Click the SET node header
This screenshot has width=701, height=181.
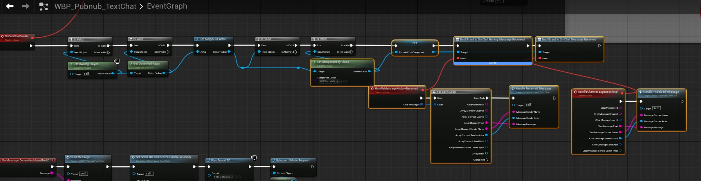(415, 43)
